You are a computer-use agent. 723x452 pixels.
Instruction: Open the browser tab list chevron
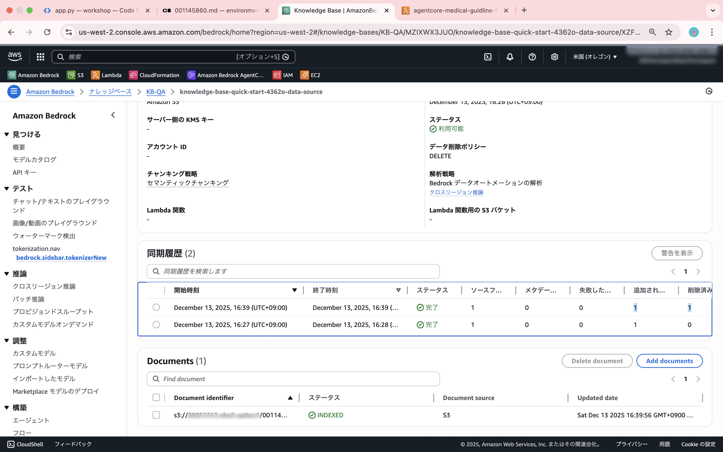coord(713,11)
